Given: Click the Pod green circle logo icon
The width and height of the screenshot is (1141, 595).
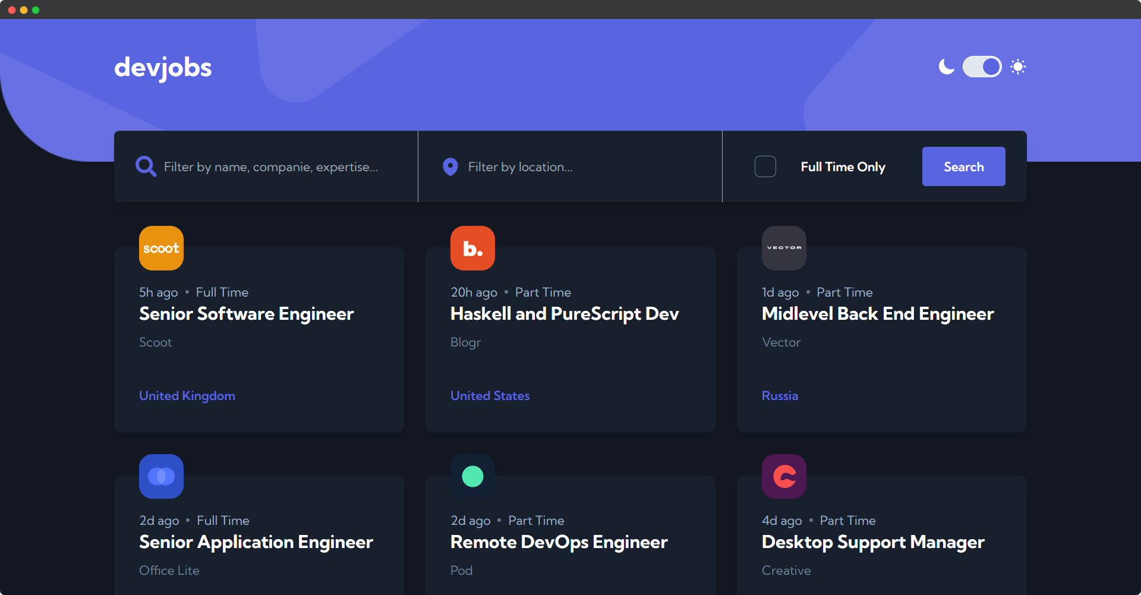Looking at the screenshot, I should pyautogui.click(x=472, y=476).
